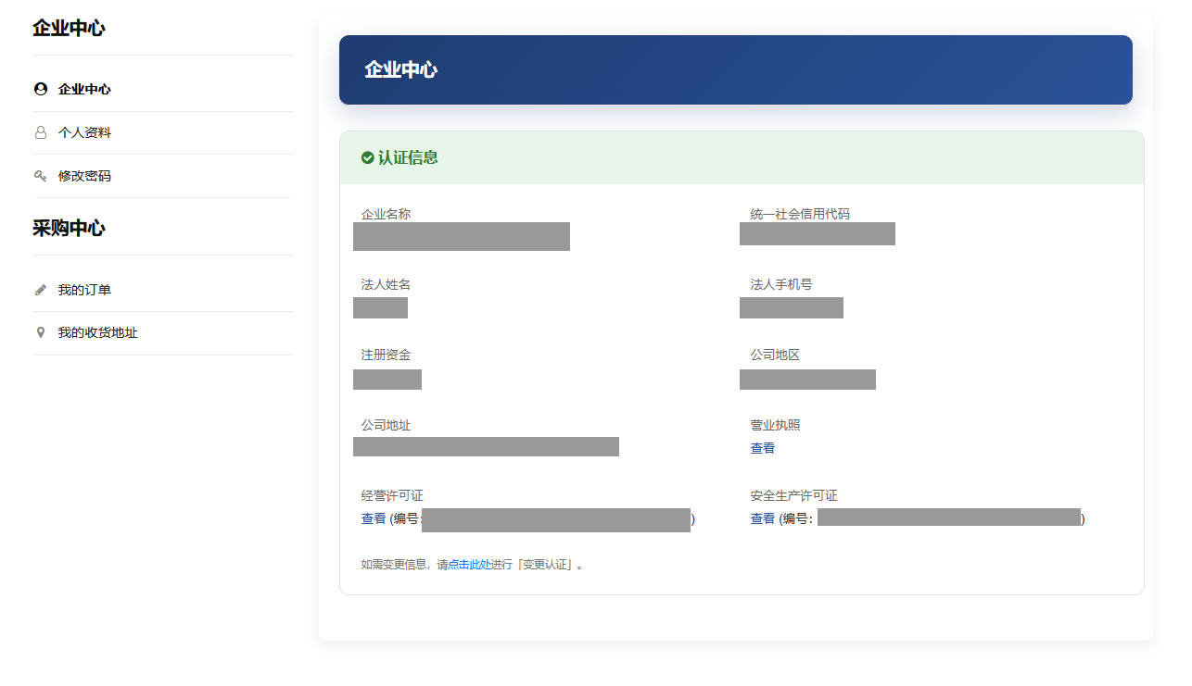
Task: Open the 企业中心 sidebar menu item
Action: [84, 90]
